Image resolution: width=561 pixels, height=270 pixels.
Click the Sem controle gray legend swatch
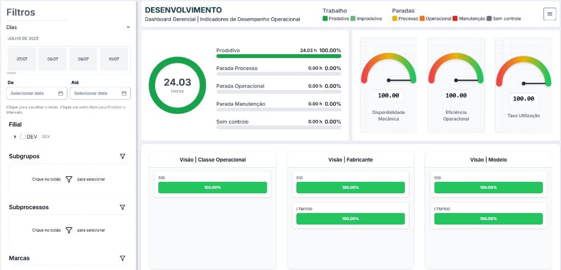[489, 19]
